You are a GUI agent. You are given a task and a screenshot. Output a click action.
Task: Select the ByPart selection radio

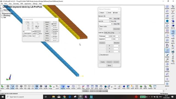tap(52, 26)
